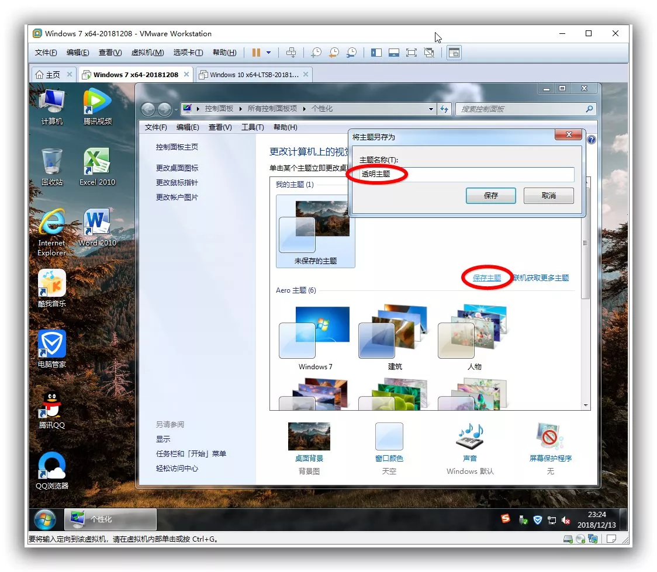The image size is (657, 572).
Task: Close the Windows 7 x64-20181208 tab
Action: click(x=186, y=74)
